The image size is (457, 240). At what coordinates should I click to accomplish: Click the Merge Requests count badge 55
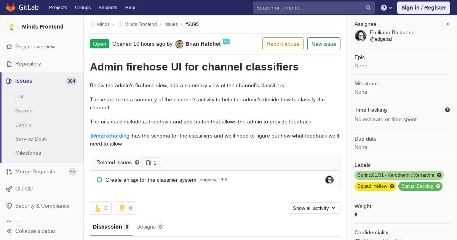pyautogui.click(x=72, y=172)
